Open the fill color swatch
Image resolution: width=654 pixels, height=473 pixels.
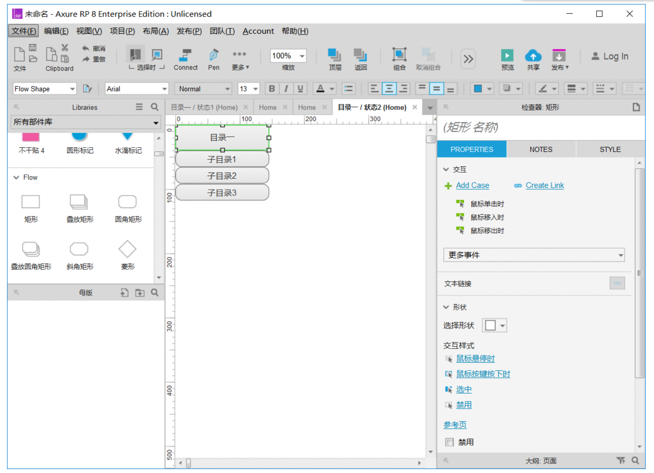pos(478,88)
